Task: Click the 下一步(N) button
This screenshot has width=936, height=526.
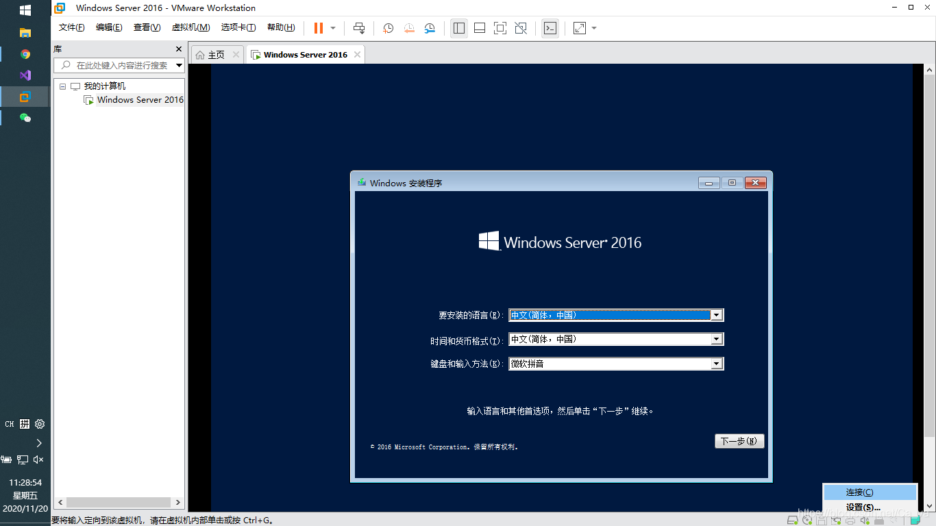Action: 739,441
